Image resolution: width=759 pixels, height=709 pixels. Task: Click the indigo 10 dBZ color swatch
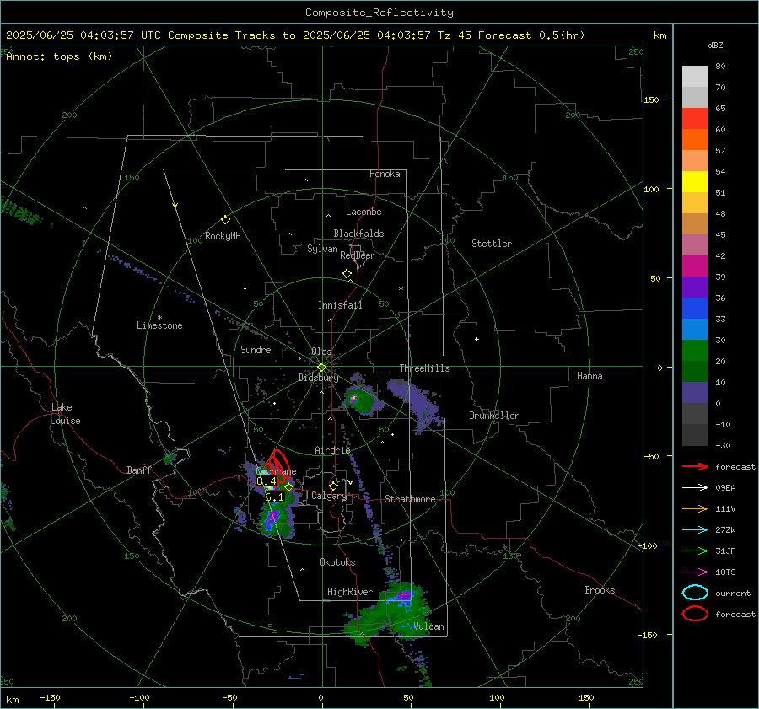(695, 393)
